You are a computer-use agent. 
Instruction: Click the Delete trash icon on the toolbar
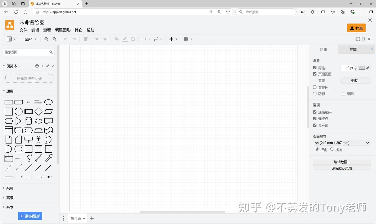[x=85, y=39]
